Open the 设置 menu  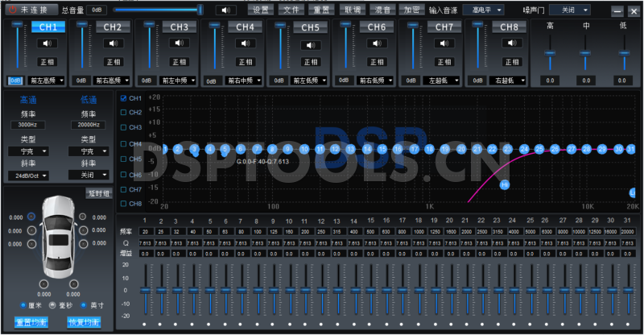coord(260,10)
